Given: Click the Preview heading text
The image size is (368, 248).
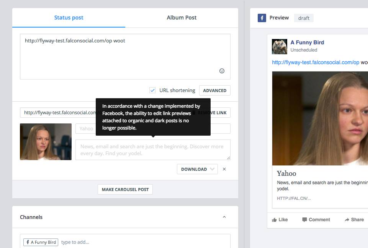Looking at the screenshot, I should click(279, 18).
